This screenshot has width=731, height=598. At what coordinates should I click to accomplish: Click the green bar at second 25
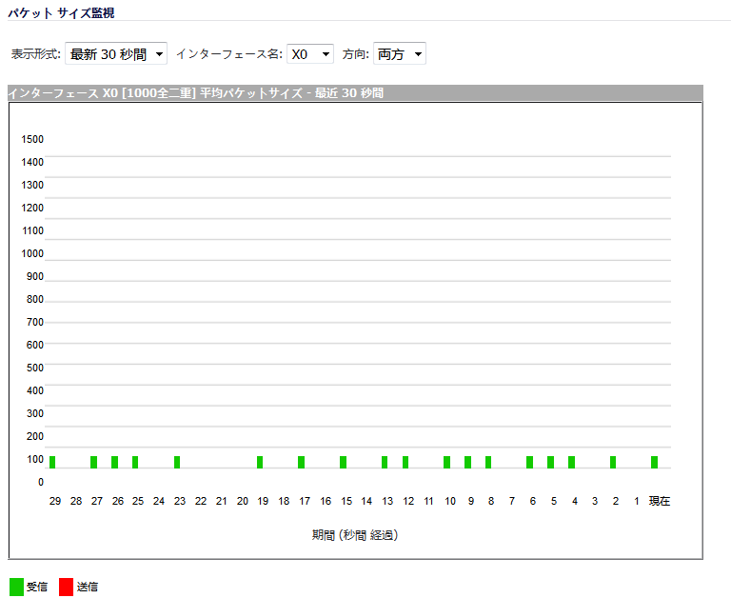point(135,462)
